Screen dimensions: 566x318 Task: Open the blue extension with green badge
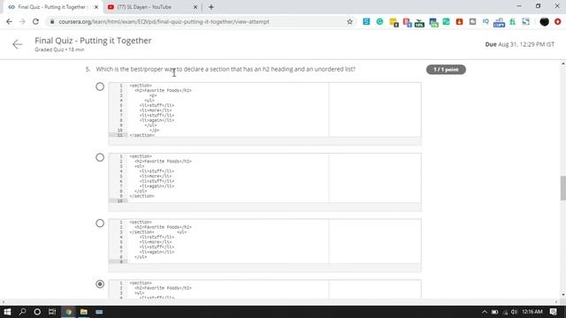433,23
